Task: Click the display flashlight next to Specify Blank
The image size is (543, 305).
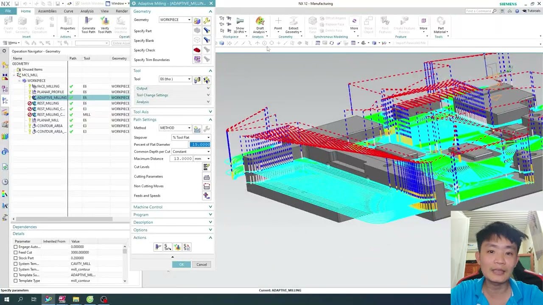Action: (x=207, y=41)
